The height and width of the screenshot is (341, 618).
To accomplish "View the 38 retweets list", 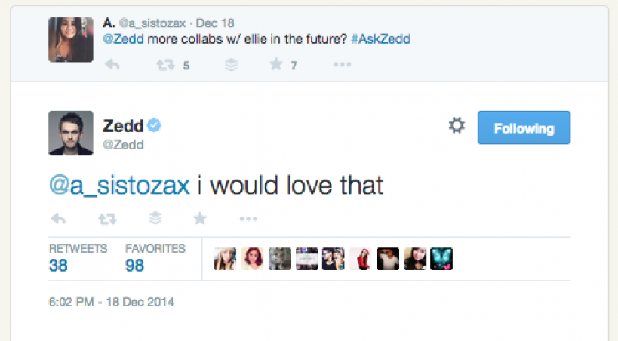I will tap(58, 265).
